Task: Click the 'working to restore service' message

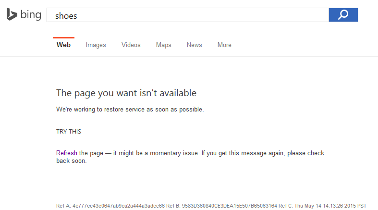Action: 130,110
